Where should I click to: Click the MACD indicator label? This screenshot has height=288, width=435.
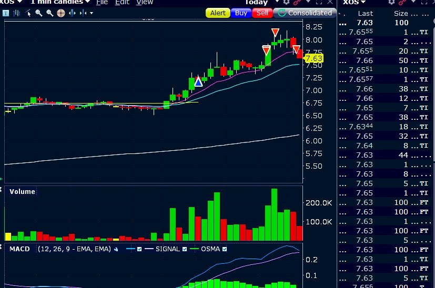pyautogui.click(x=19, y=249)
